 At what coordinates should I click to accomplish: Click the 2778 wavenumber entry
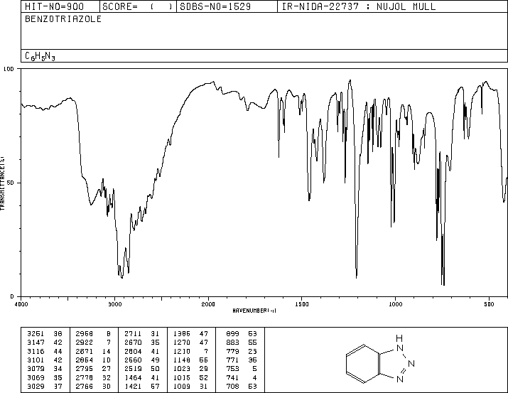pyautogui.click(x=85, y=378)
